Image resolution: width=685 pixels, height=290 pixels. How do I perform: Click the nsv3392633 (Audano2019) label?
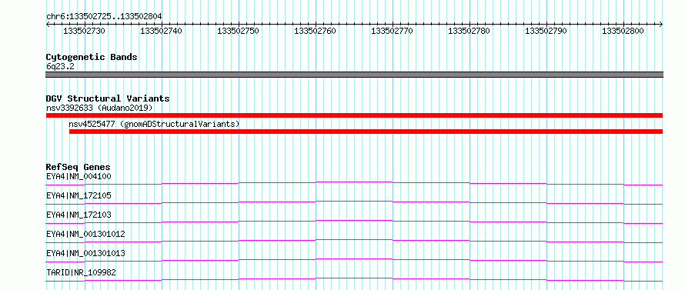coord(99,108)
